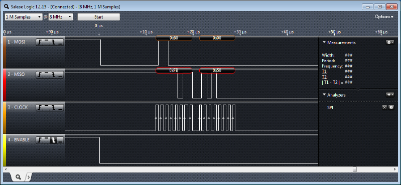Toggle the ENABLE falling edge trigger off

(x=53, y=140)
